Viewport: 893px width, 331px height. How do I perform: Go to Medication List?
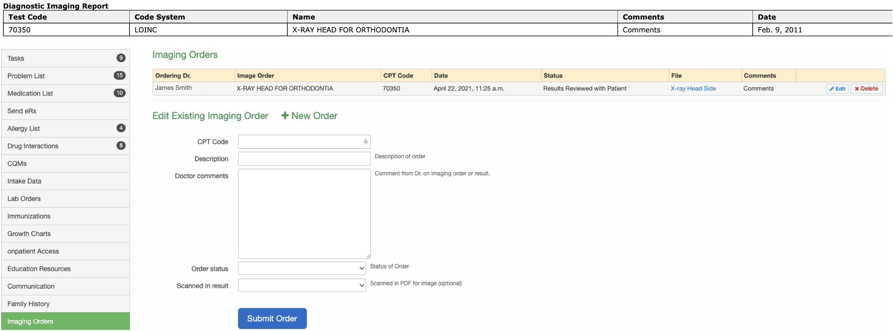(65, 93)
